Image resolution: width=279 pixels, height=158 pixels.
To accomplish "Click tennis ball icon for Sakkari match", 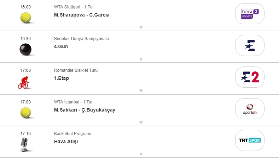I will coord(25,112).
